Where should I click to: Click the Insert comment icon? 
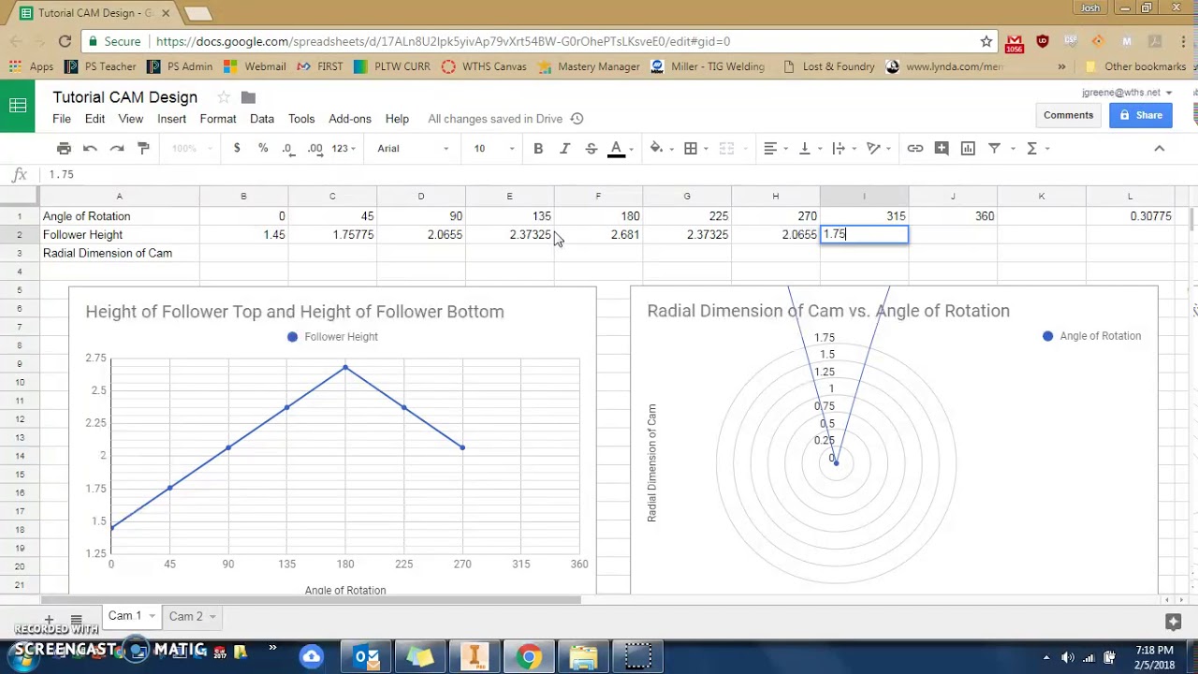pyautogui.click(x=942, y=148)
